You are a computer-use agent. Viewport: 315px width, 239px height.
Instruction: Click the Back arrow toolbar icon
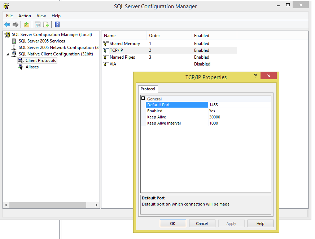(7, 24)
